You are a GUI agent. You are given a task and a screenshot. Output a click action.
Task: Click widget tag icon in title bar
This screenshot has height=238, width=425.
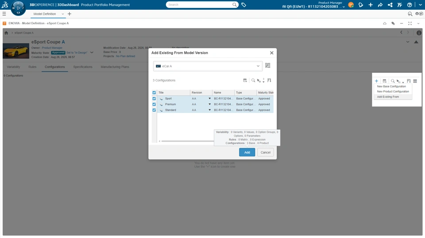coord(393,23)
